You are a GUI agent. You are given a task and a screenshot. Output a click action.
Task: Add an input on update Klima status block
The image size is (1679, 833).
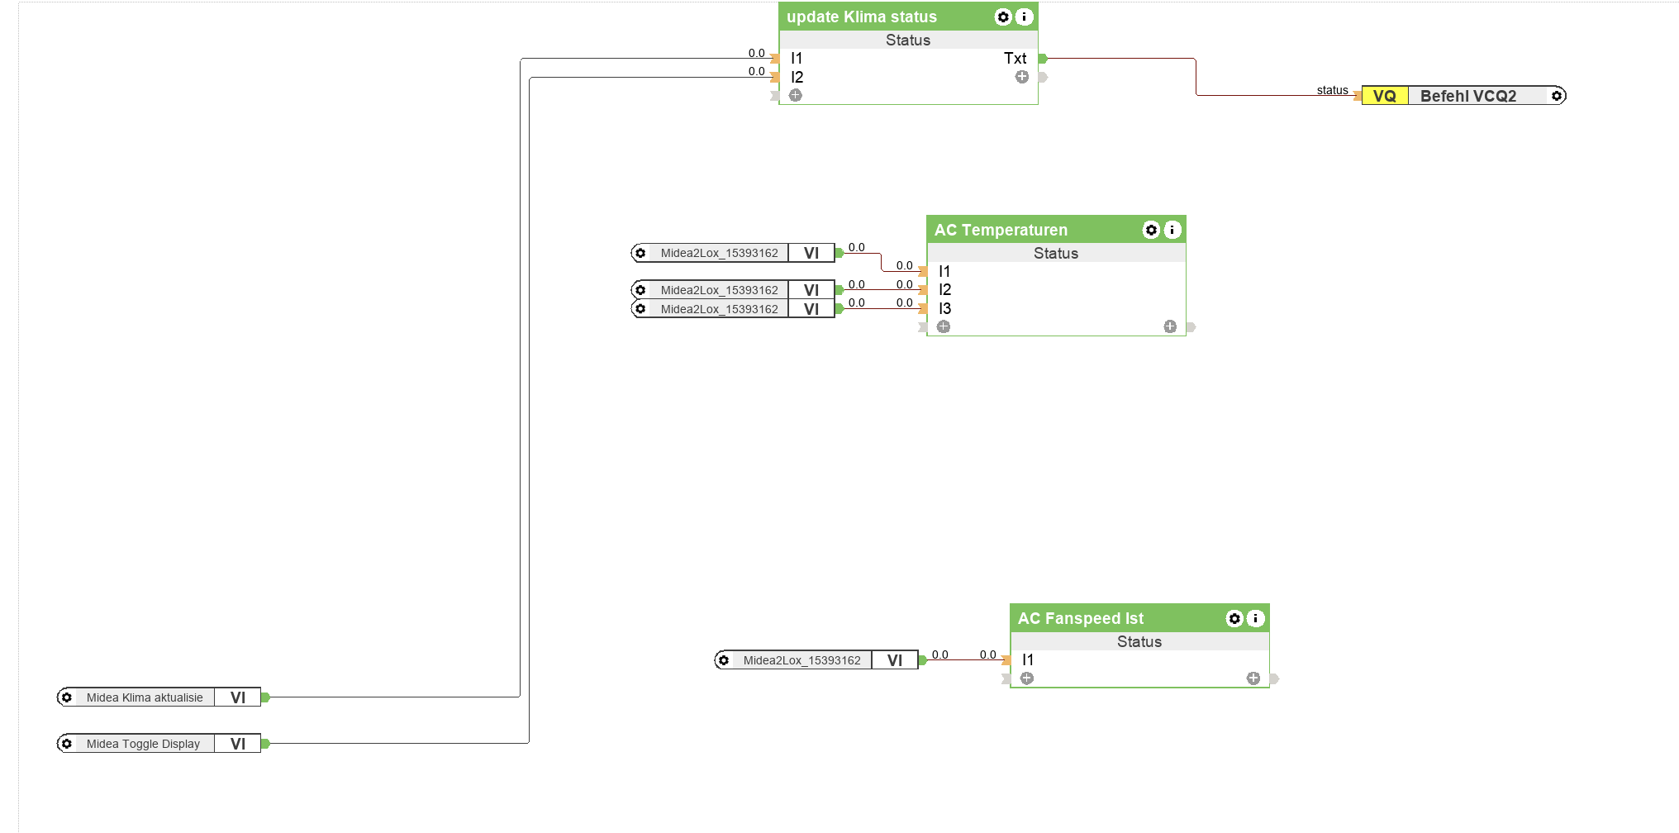pos(796,95)
